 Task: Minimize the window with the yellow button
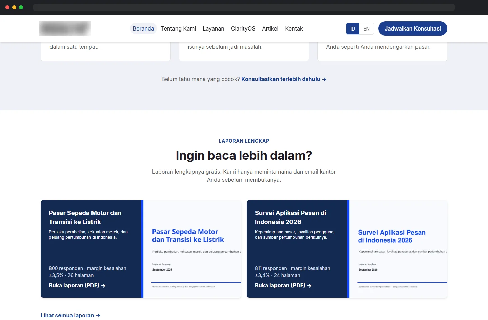[14, 7]
